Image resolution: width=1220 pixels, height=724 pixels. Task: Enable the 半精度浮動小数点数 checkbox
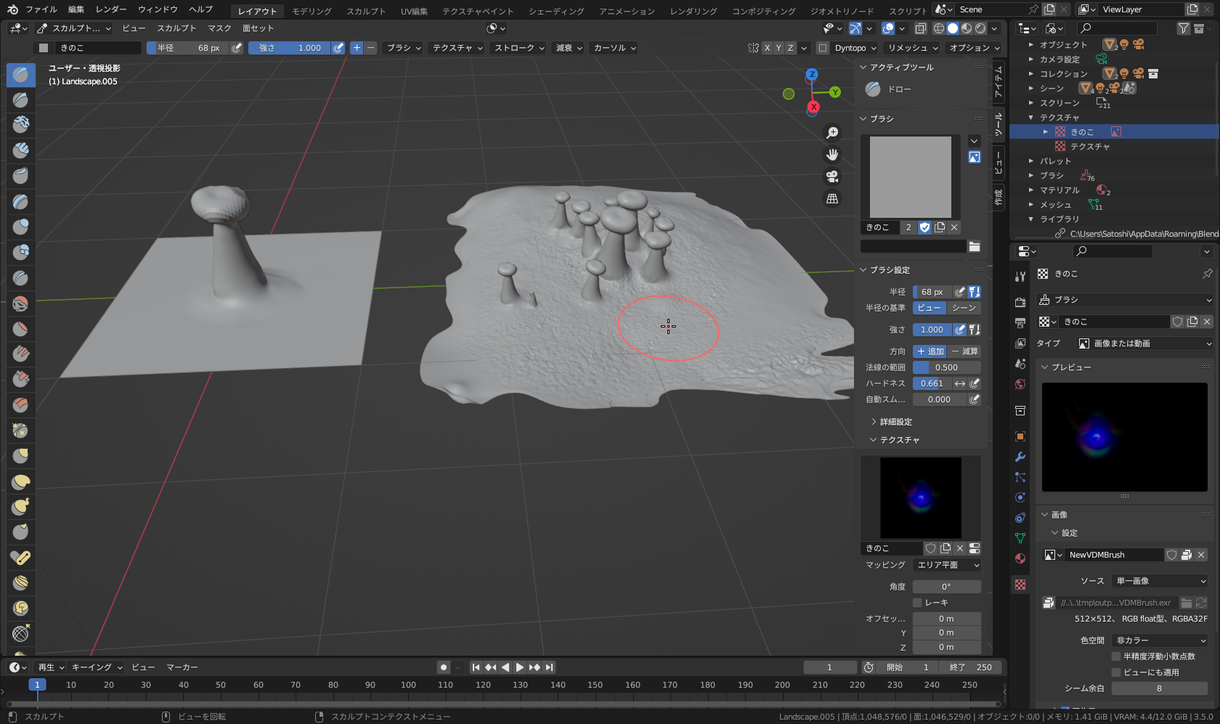pyautogui.click(x=1116, y=656)
